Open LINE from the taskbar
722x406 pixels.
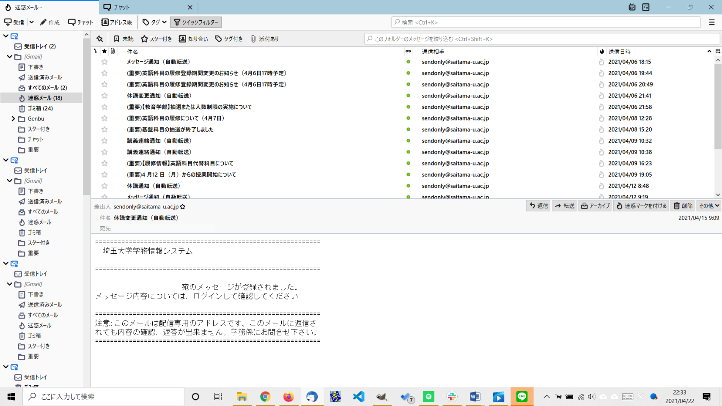point(522,397)
